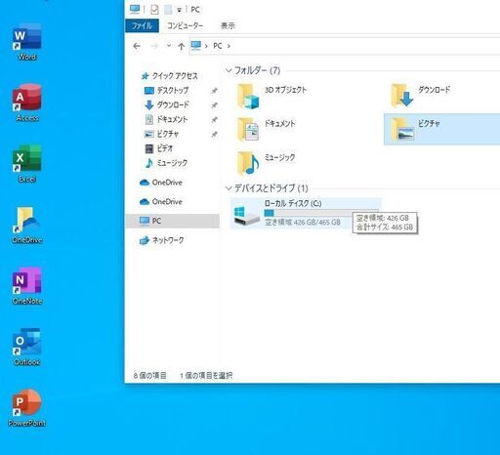Select PC in the navigation pane
This screenshot has width=500, height=455.
(173, 221)
